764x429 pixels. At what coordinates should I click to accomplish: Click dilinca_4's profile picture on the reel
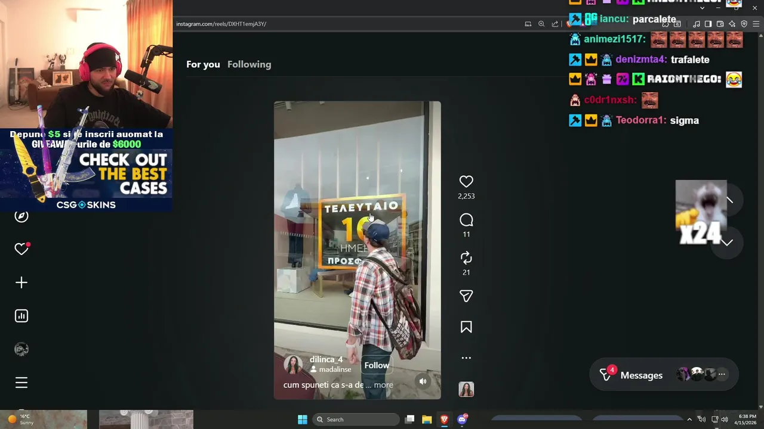tap(293, 365)
